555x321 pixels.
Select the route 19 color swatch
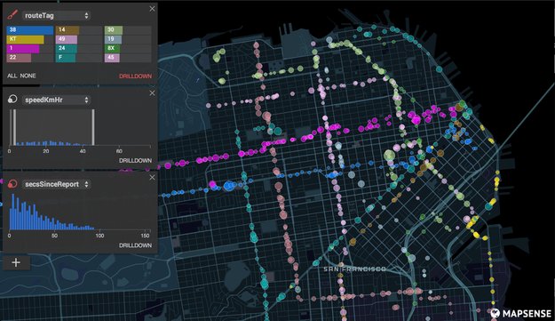click(114, 39)
